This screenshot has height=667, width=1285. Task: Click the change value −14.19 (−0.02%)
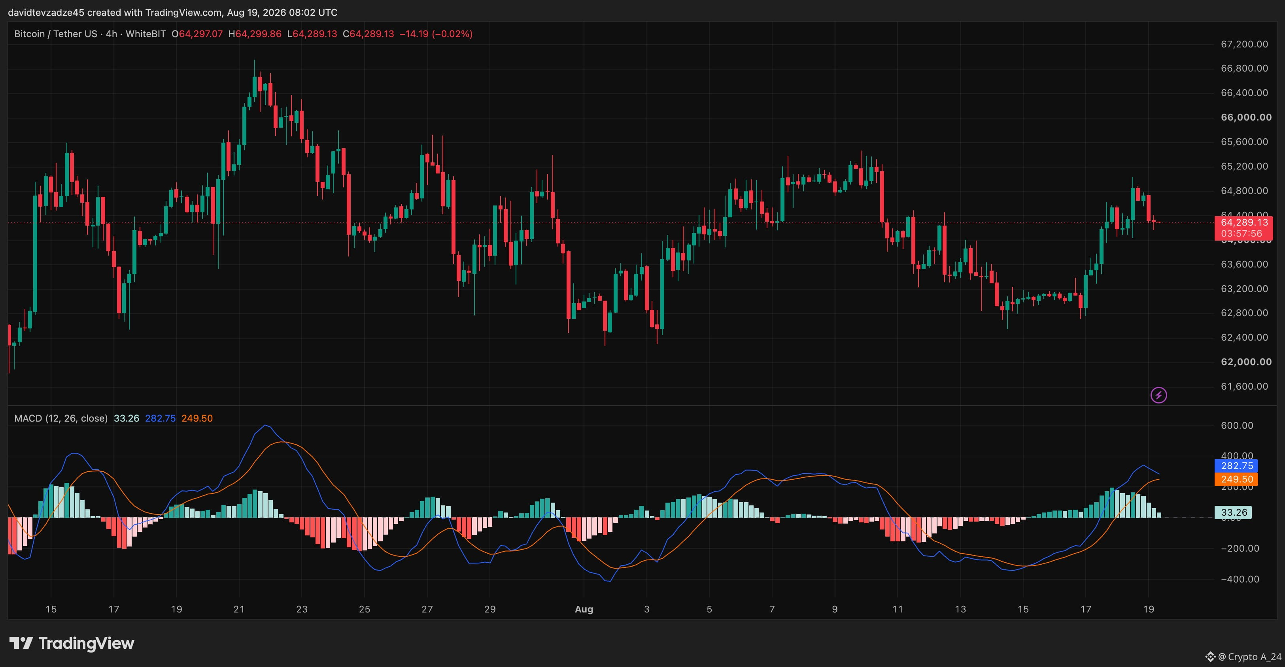point(436,34)
